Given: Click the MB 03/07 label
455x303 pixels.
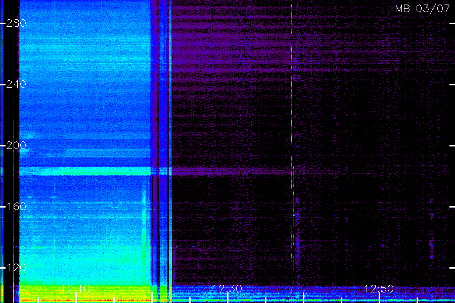Looking at the screenshot, I should 423,9.
